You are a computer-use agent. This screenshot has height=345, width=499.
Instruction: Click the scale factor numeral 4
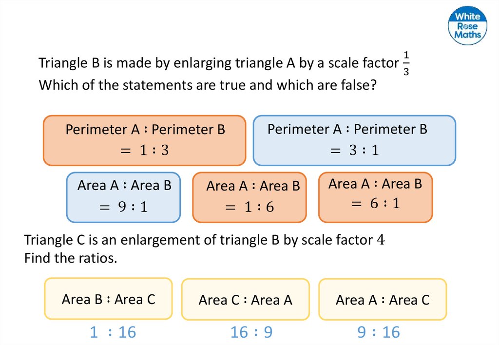381,240
